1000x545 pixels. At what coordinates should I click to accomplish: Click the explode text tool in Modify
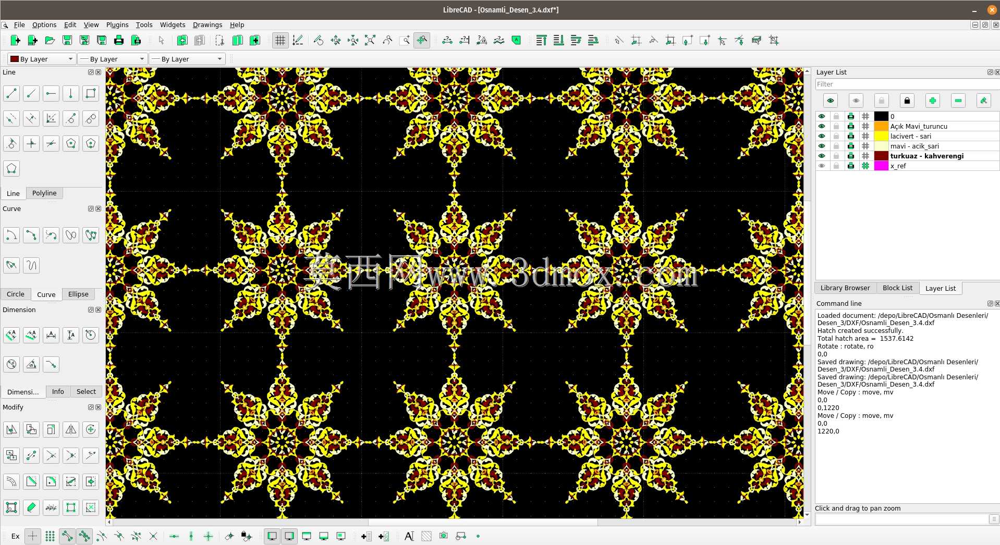tap(51, 507)
